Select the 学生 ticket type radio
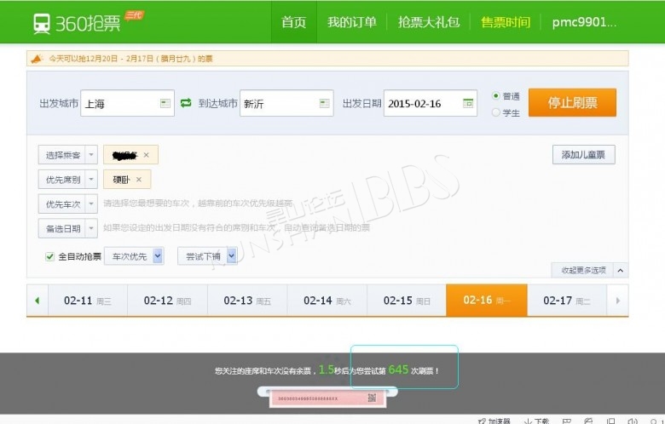 (496, 112)
